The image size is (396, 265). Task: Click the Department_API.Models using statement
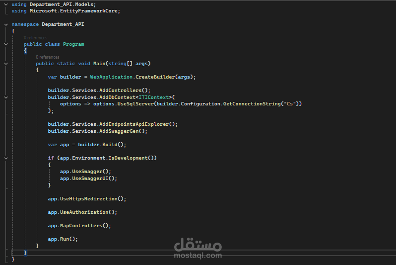54,4
